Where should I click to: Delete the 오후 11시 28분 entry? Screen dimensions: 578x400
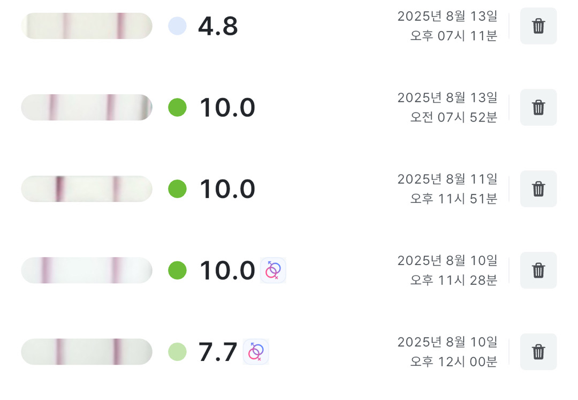click(x=538, y=270)
